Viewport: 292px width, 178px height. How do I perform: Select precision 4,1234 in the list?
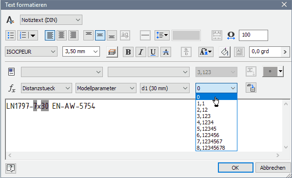point(216,122)
